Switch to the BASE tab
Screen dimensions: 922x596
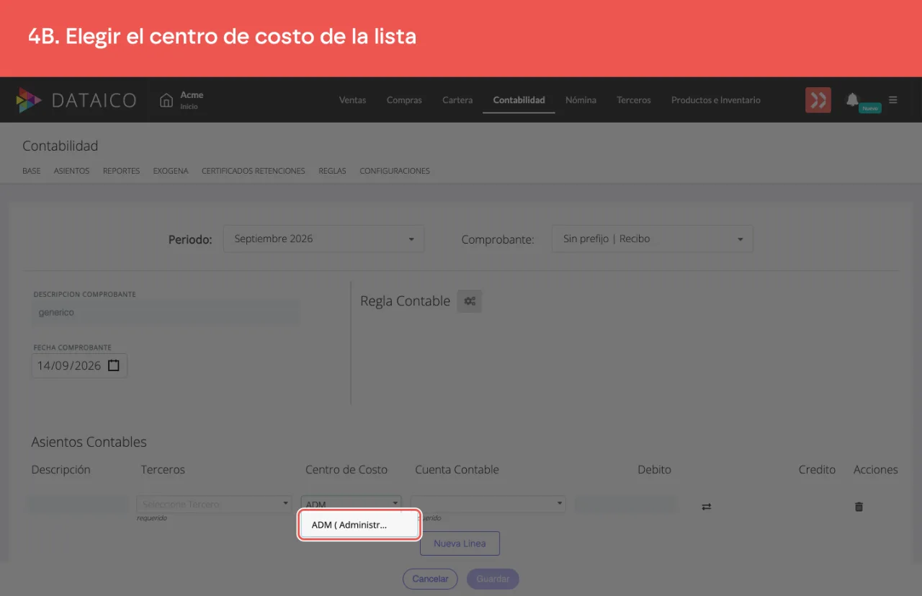click(32, 171)
